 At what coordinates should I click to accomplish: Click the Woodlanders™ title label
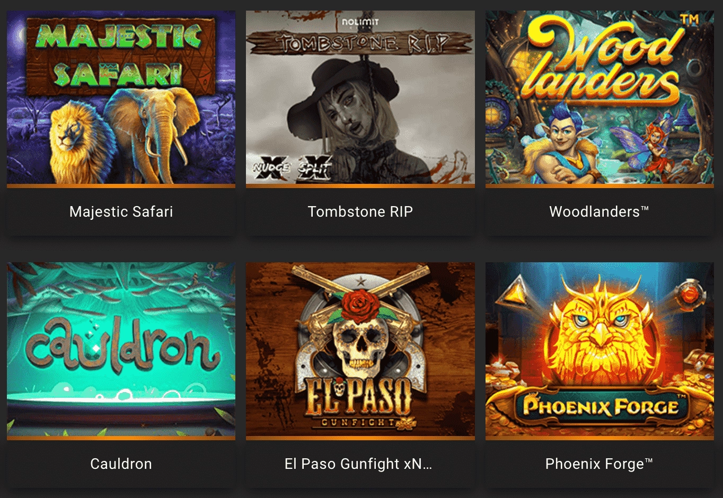click(x=599, y=212)
